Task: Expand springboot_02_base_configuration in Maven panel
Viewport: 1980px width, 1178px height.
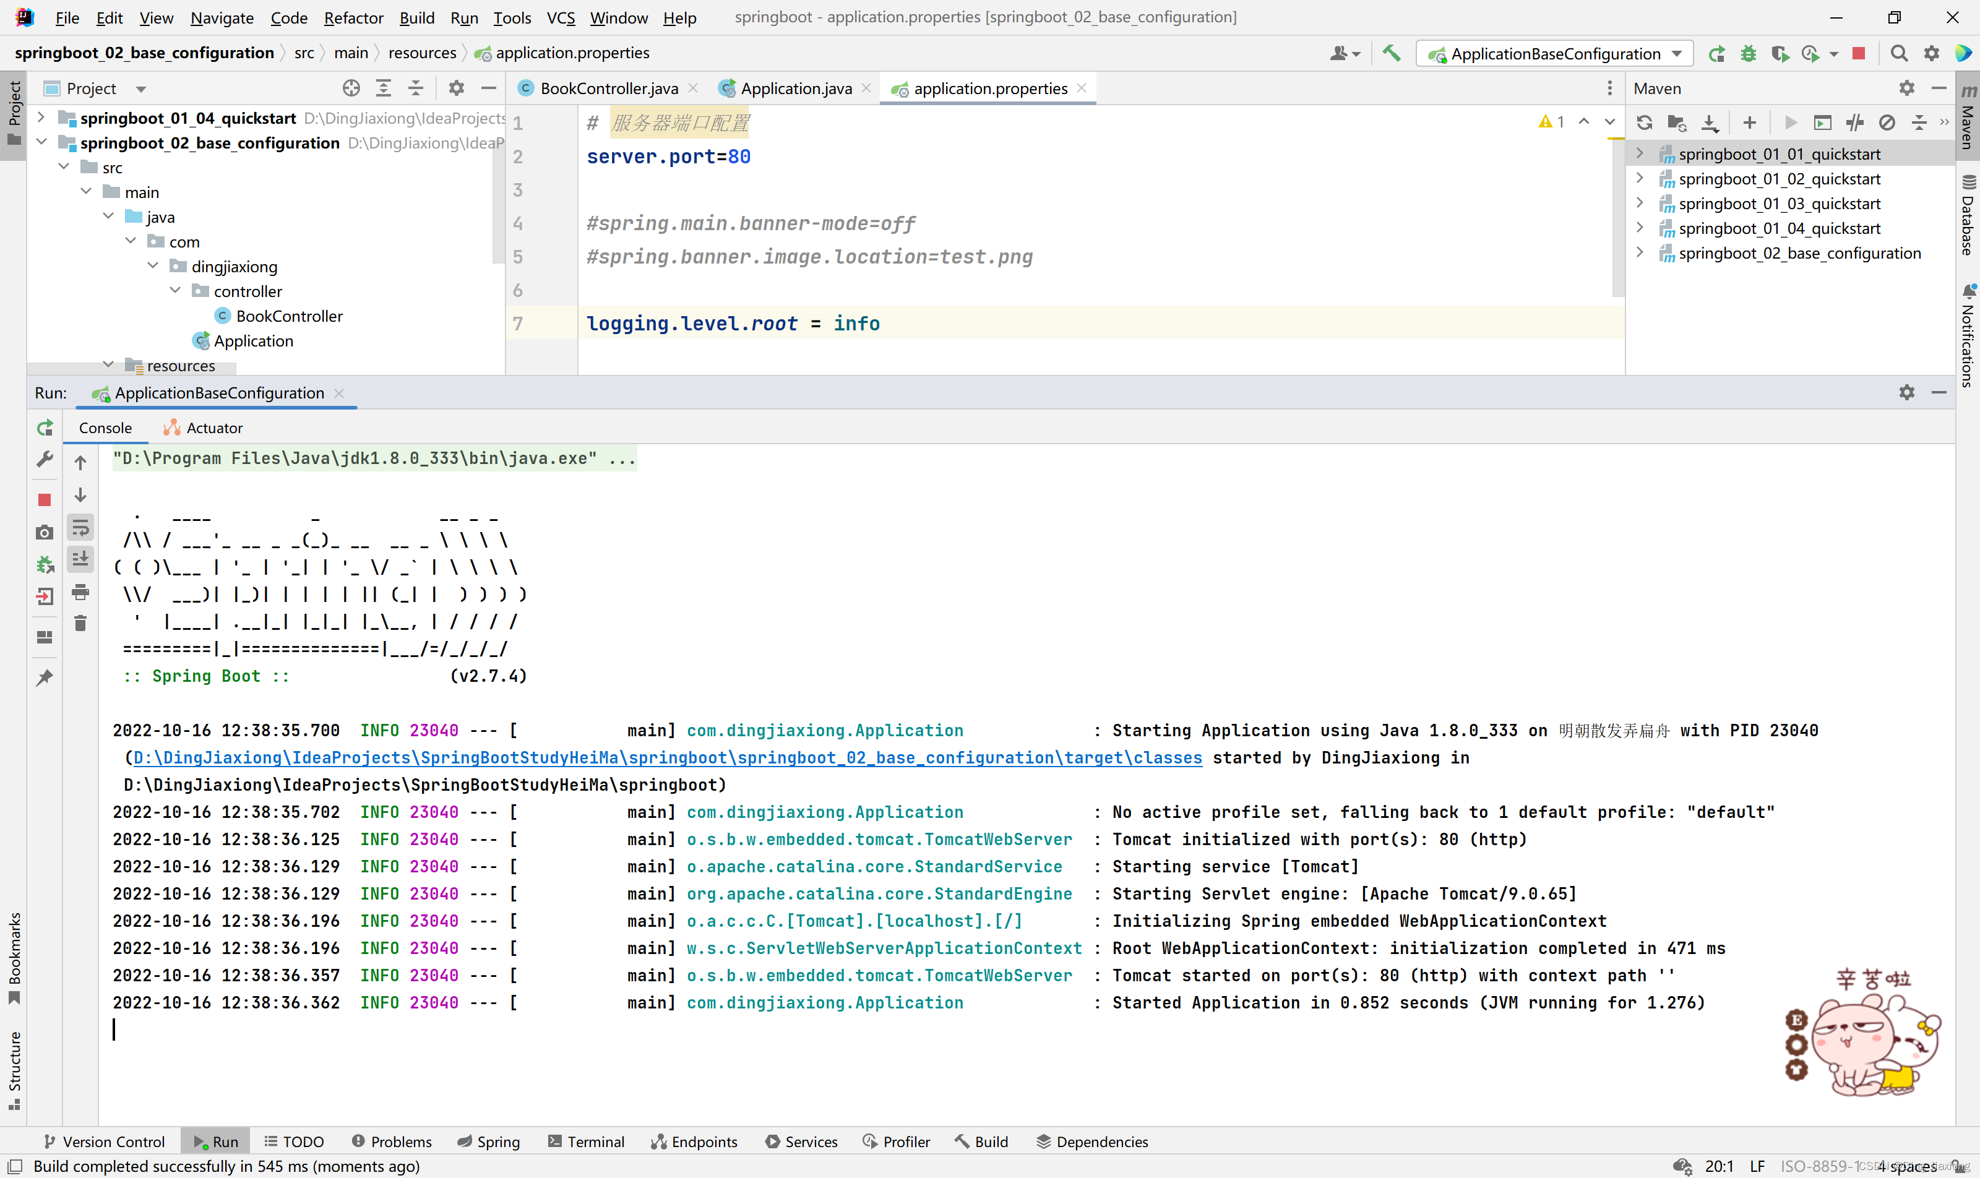Action: coord(1640,252)
